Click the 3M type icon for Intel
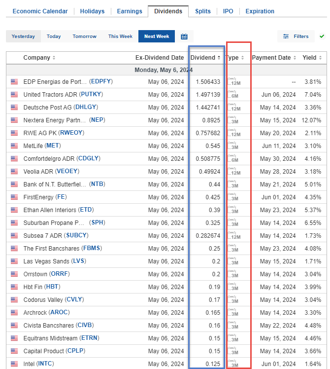 click(x=233, y=364)
